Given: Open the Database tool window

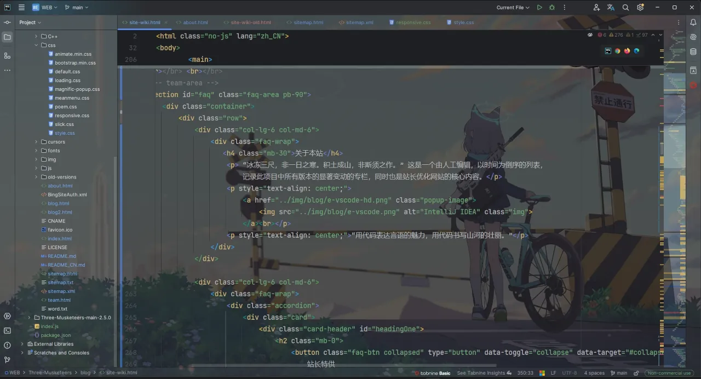Looking at the screenshot, I should (x=693, y=52).
